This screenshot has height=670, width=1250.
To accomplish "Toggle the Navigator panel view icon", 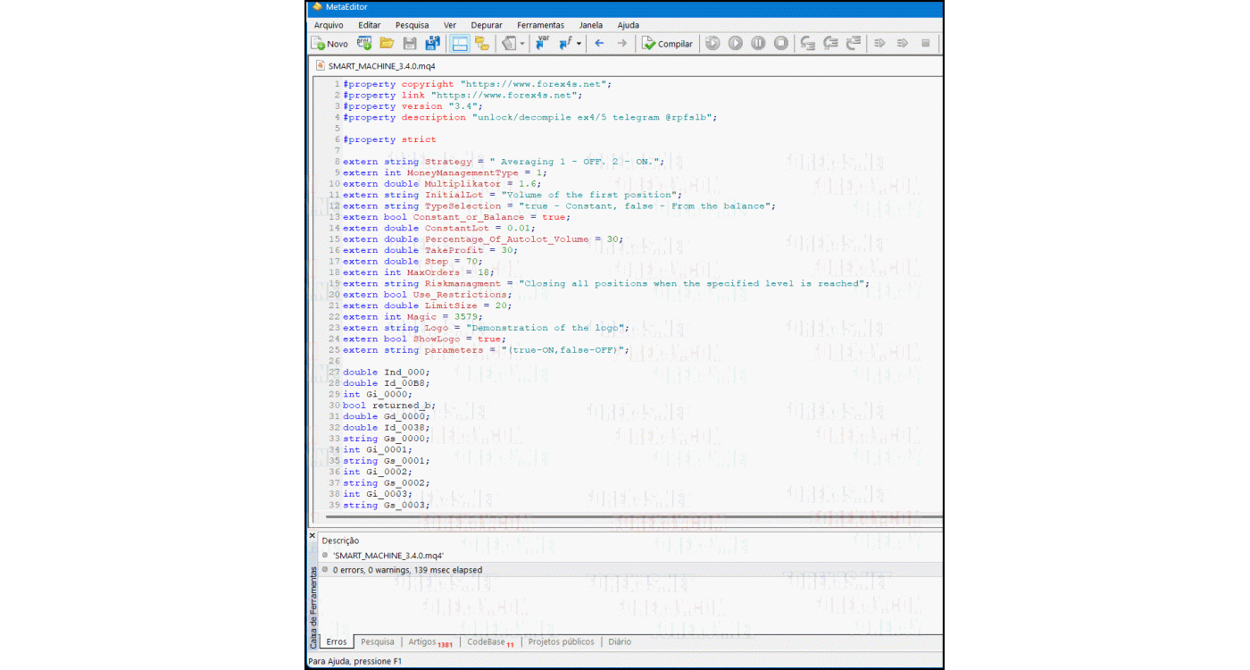I will pyautogui.click(x=460, y=44).
